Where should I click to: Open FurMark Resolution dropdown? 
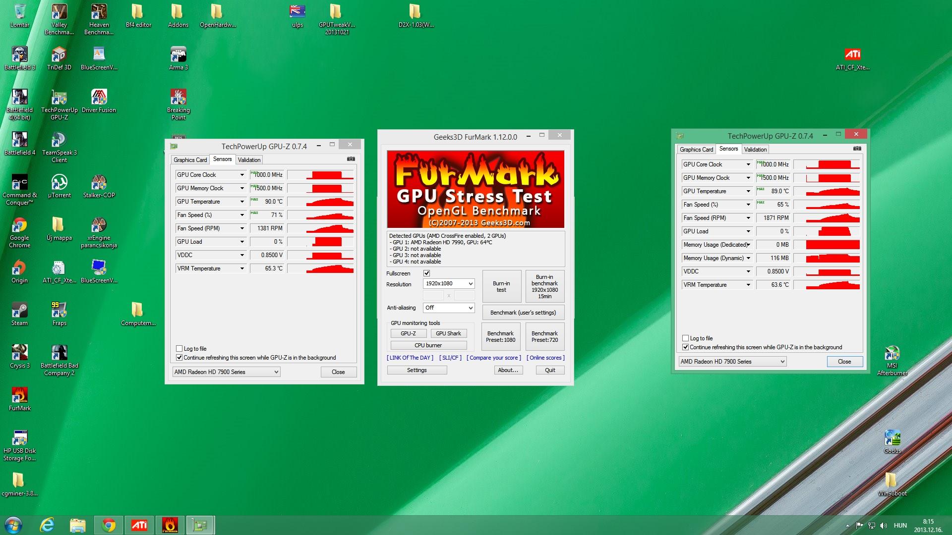point(449,284)
